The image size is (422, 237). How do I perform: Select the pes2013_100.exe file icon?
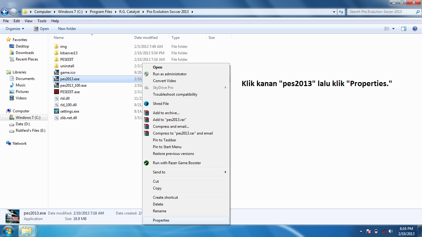tap(56, 85)
